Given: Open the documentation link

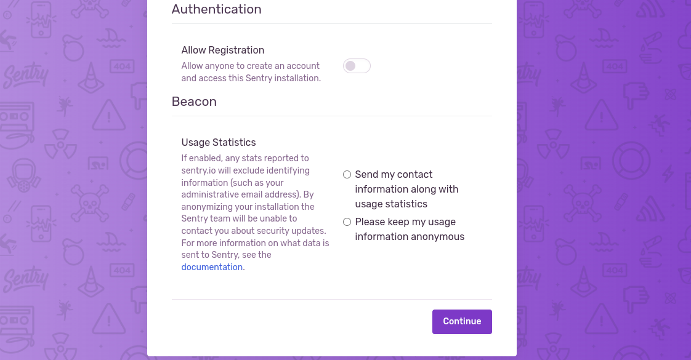Looking at the screenshot, I should click(x=212, y=267).
